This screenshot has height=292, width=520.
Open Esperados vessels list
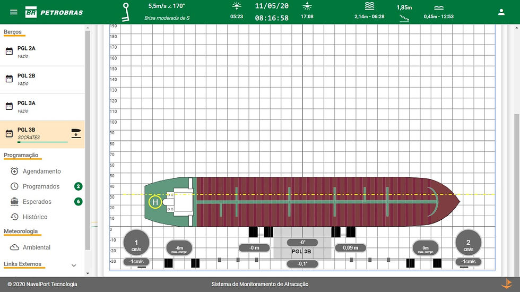[x=37, y=201]
